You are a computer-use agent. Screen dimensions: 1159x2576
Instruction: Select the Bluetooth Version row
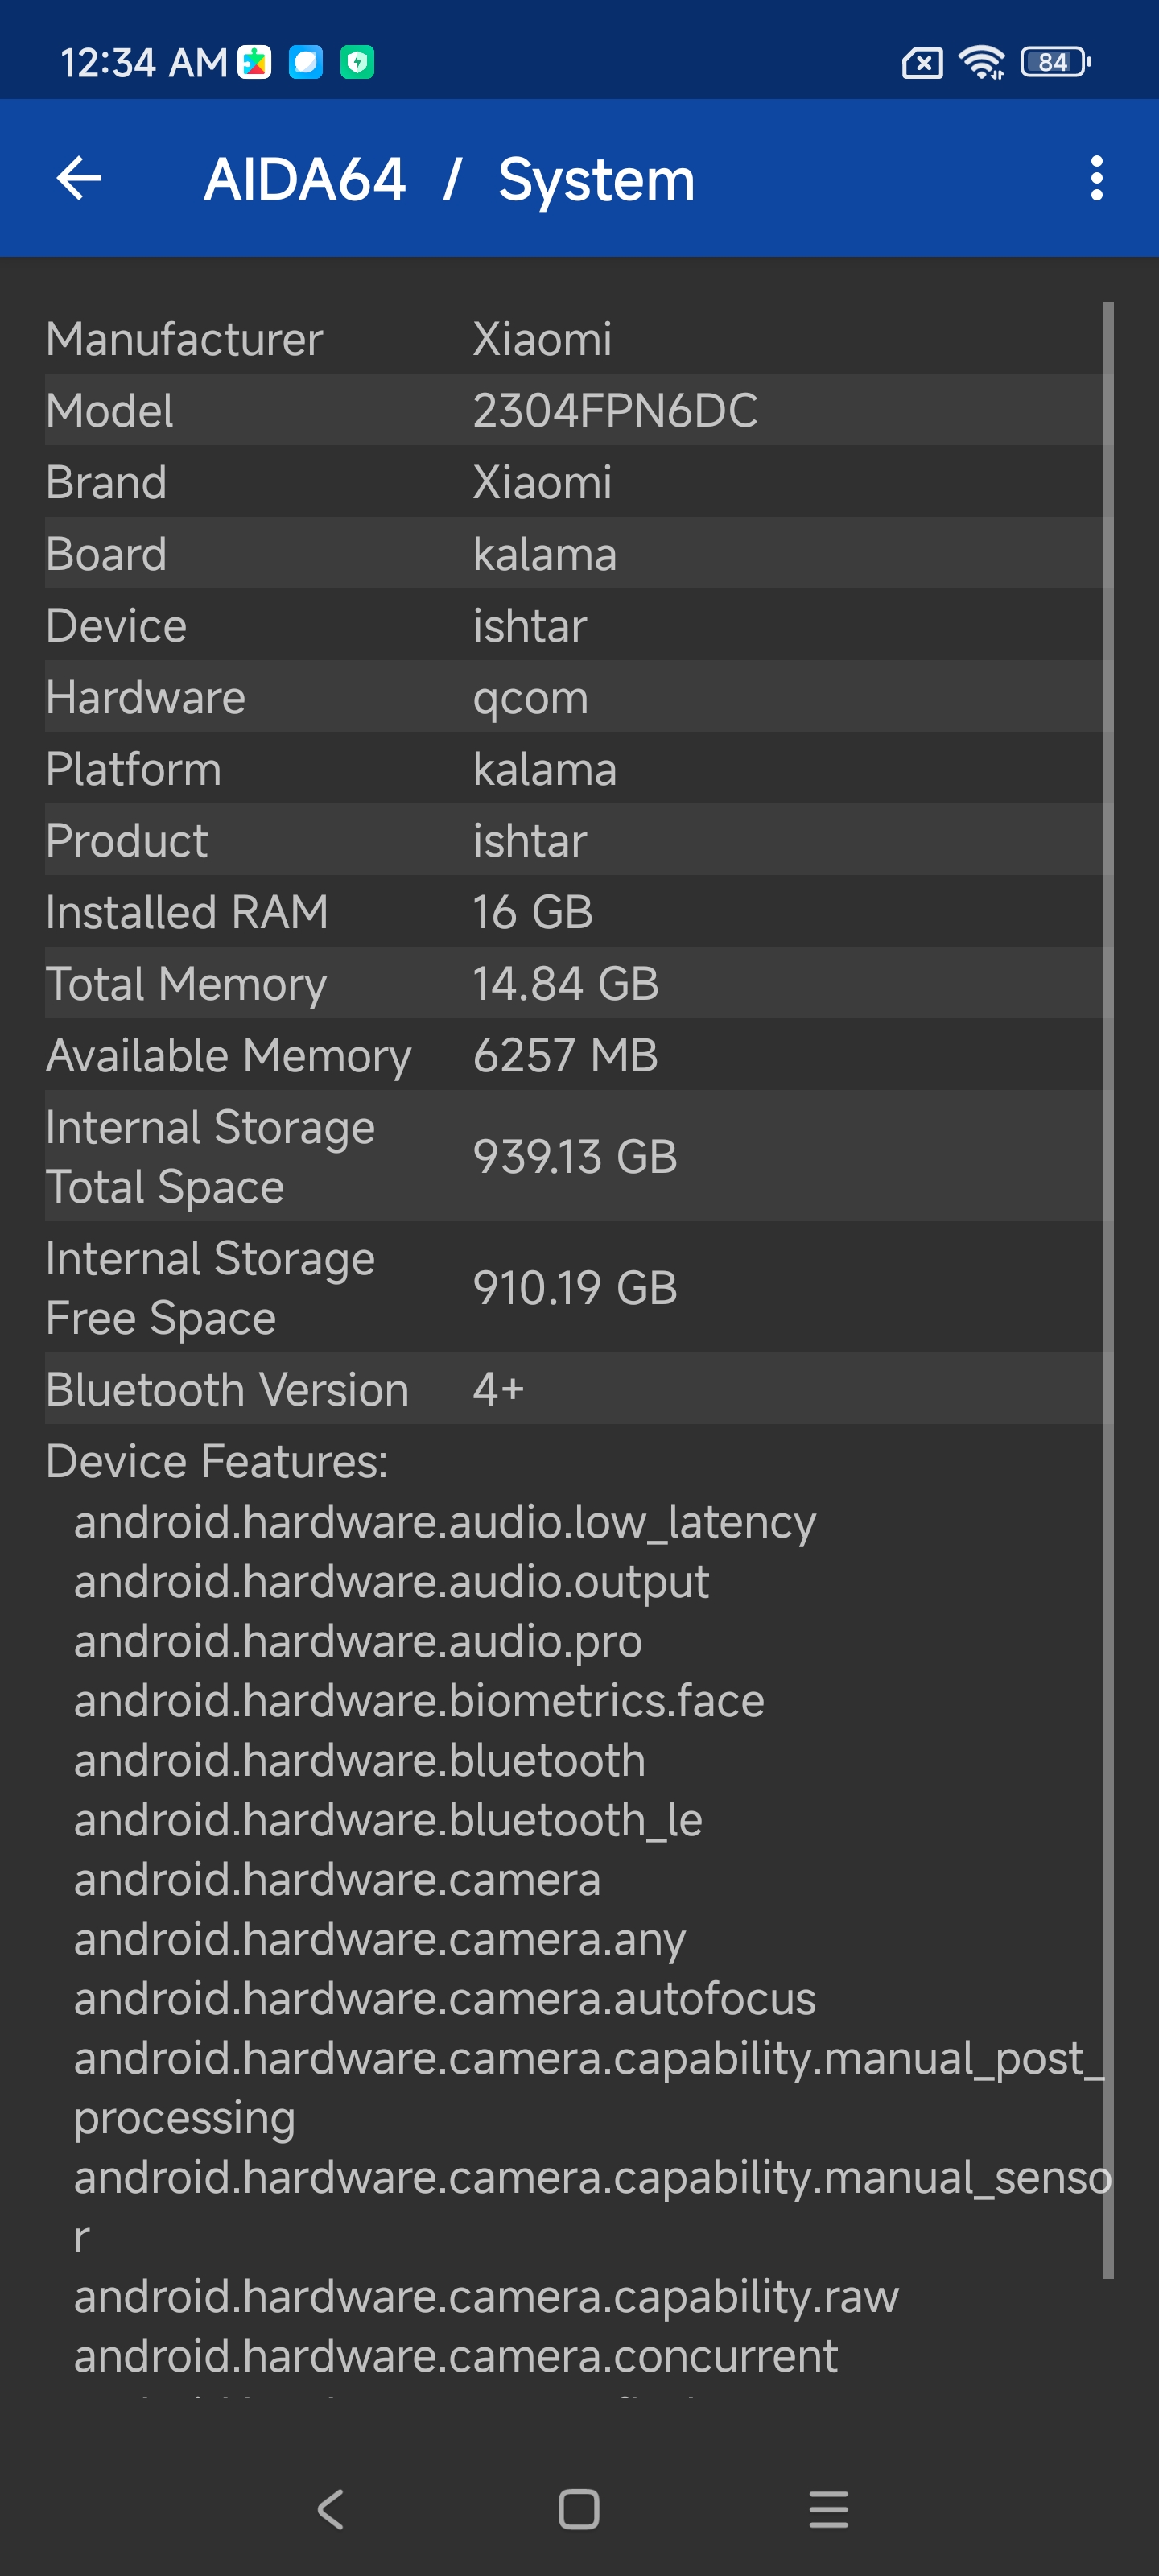coord(578,1389)
